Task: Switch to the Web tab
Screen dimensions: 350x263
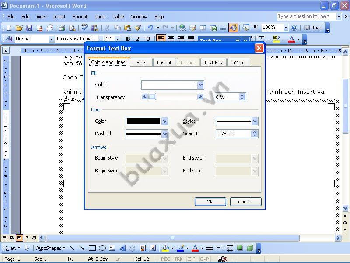Action: (x=238, y=63)
